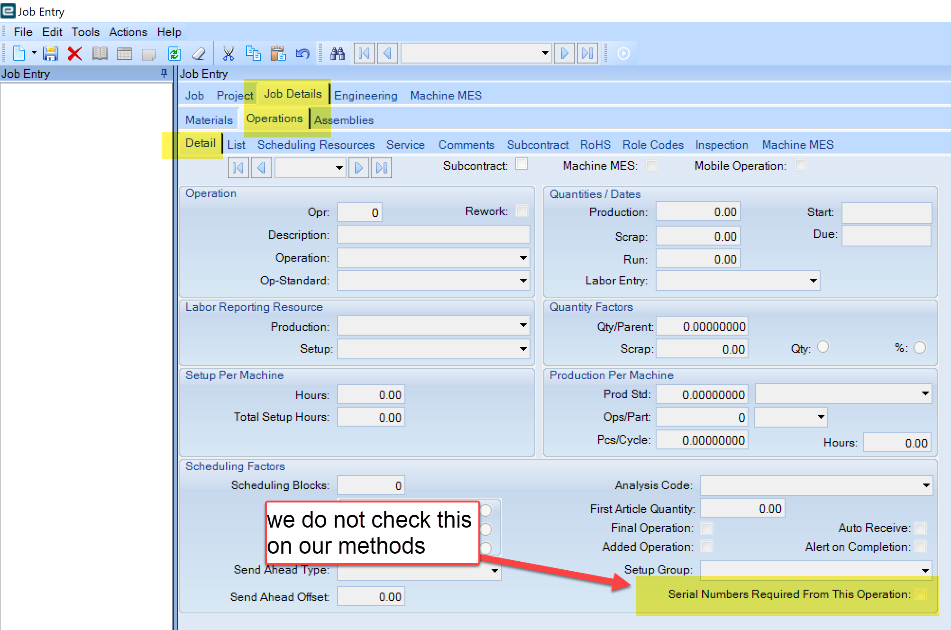Paste from clipboard with the paste icon
This screenshot has width=951, height=630.
279,53
